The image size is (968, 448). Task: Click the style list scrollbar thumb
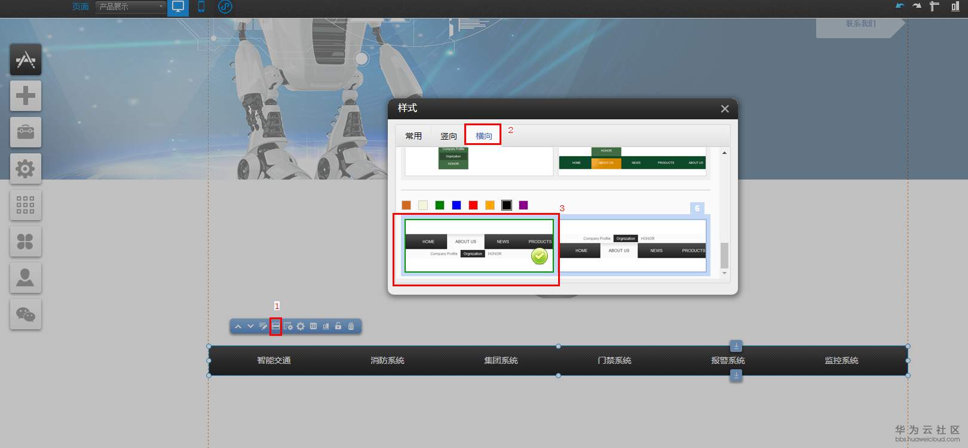click(724, 256)
